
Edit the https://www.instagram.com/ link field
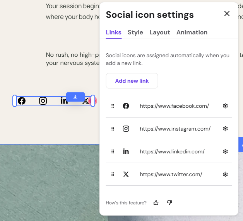click(x=175, y=129)
